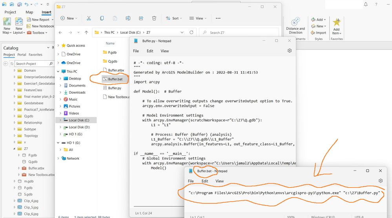392x218 pixels.
Task: Refresh the Z7 folder view
Action: (191, 32)
